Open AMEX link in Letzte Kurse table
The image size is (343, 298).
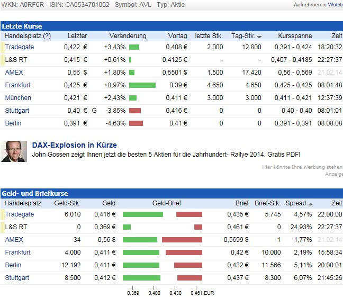pos(14,73)
